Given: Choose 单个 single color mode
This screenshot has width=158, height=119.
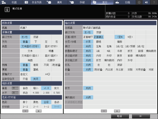Looking at the screenshot, I should click(x=25, y=102).
